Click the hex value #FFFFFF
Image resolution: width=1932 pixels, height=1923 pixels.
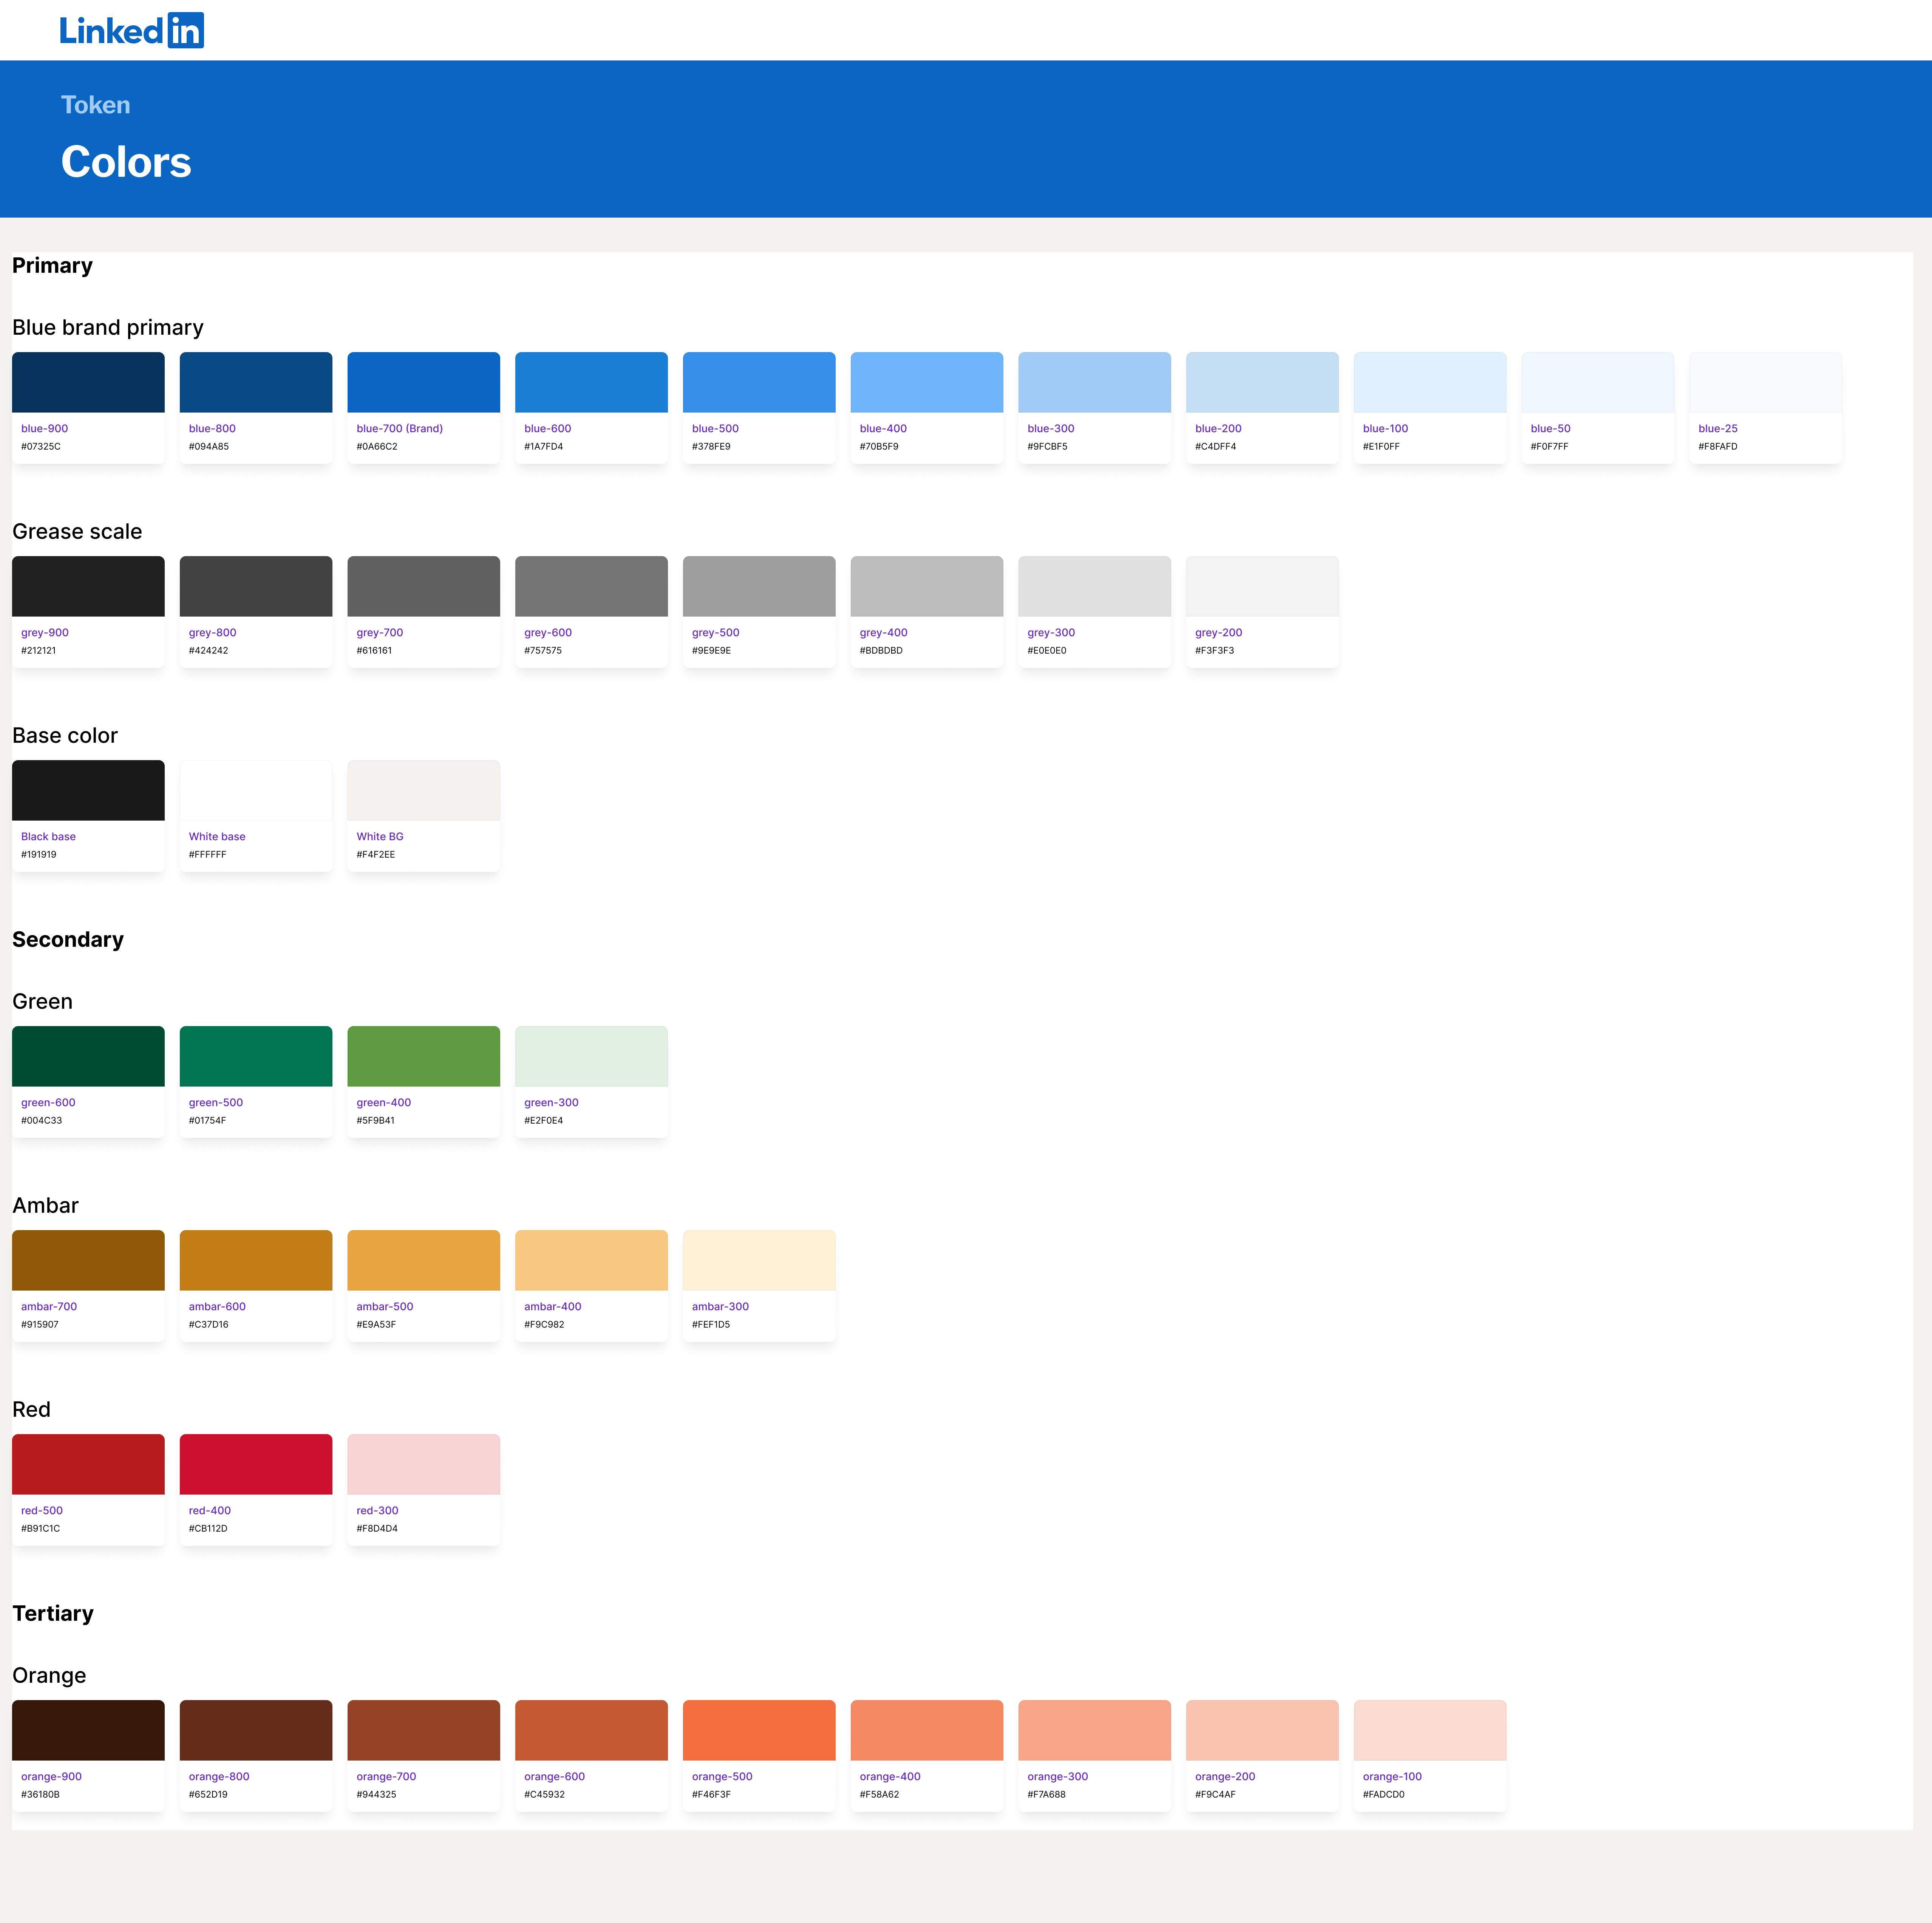208,855
